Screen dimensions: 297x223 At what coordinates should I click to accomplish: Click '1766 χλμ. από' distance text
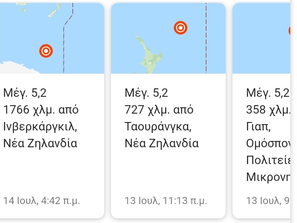[41, 110]
